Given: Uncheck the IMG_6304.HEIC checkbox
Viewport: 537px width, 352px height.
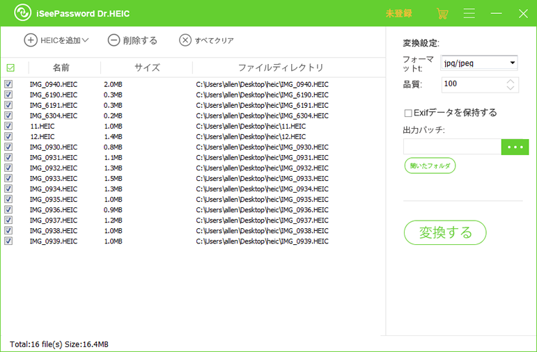Looking at the screenshot, I should [x=8, y=115].
